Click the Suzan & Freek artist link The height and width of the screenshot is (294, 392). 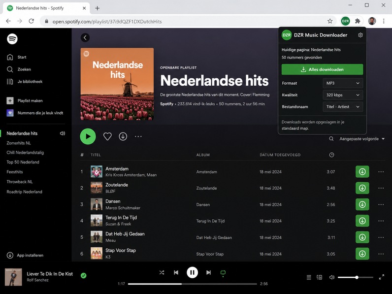(118, 224)
